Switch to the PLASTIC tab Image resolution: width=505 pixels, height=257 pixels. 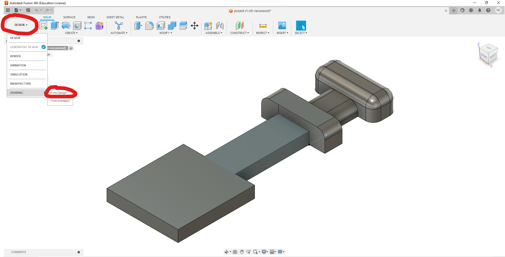(142, 17)
